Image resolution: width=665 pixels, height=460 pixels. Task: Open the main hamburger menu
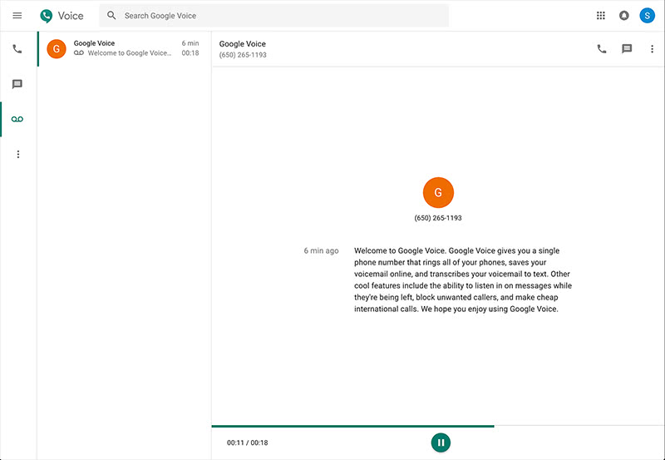[17, 16]
